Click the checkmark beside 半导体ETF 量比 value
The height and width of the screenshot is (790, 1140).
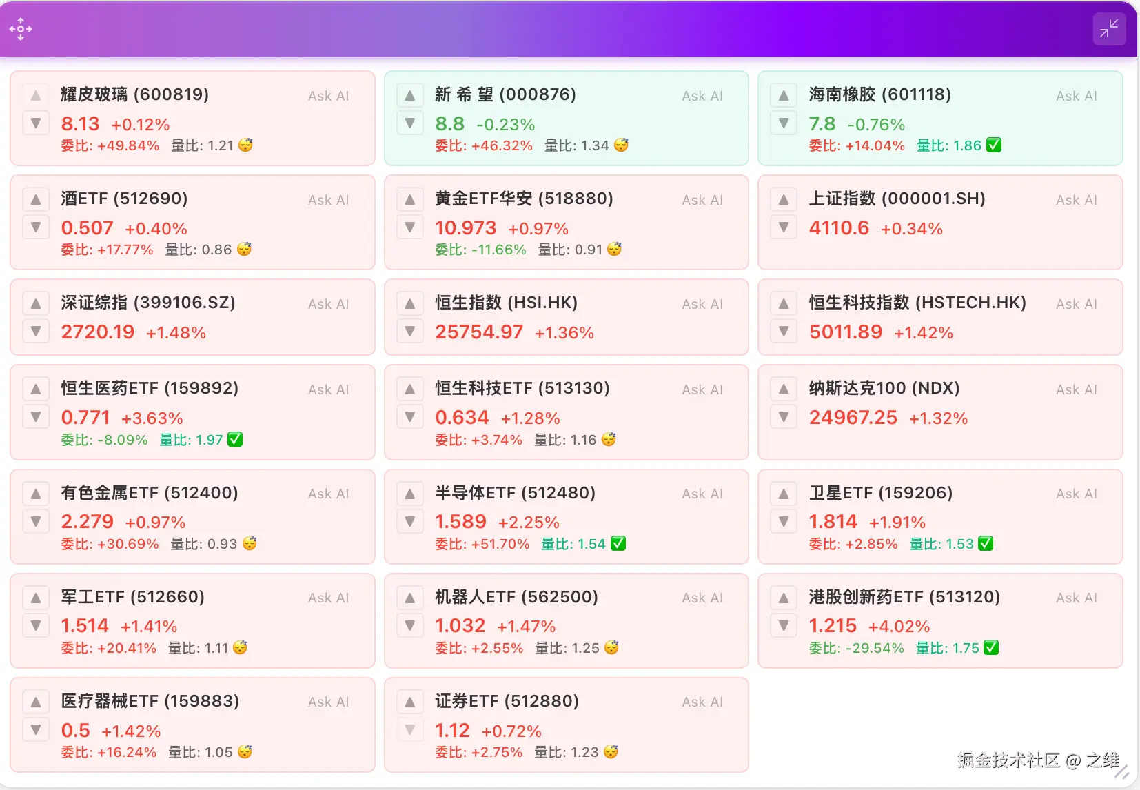[618, 543]
